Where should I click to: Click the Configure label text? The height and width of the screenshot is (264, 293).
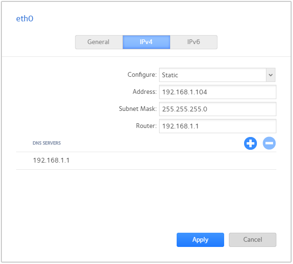(x=142, y=75)
